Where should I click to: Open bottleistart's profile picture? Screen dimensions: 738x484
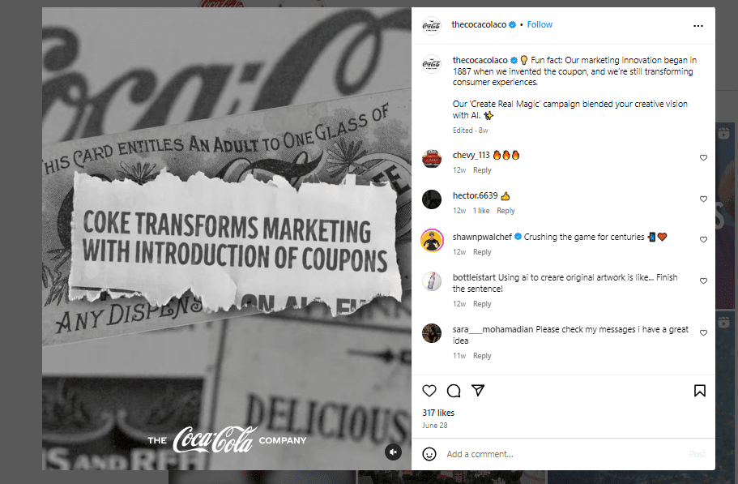(432, 281)
